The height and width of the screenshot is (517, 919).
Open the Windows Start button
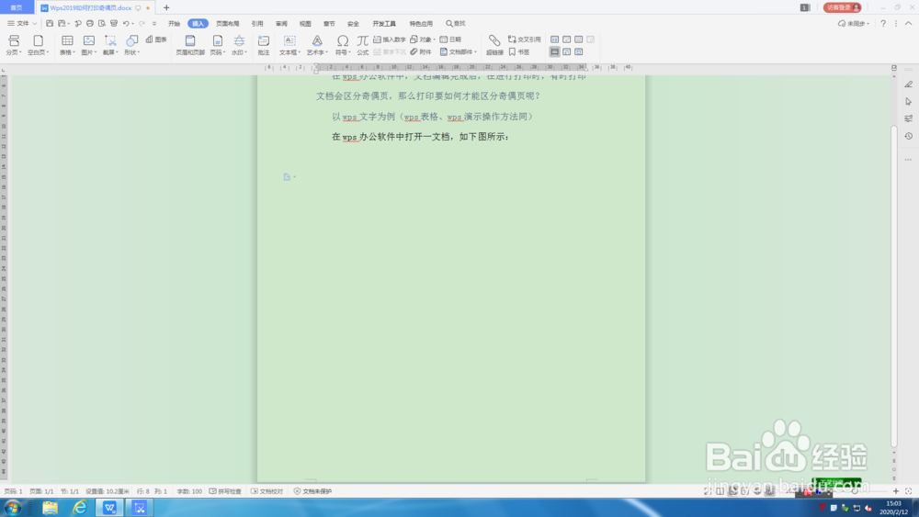tap(12, 508)
